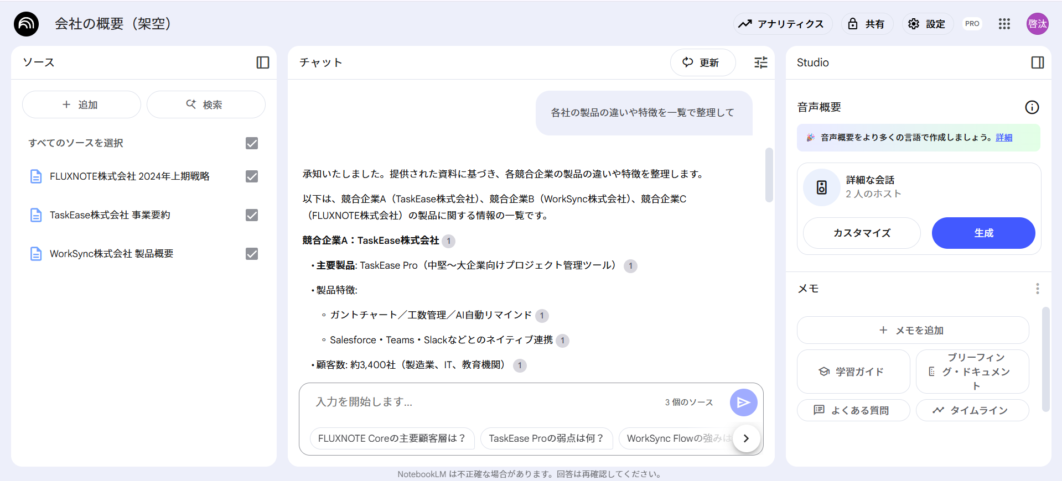Image resolution: width=1062 pixels, height=481 pixels.
Task: Collapse the Studio panel icon
Action: 1038,62
